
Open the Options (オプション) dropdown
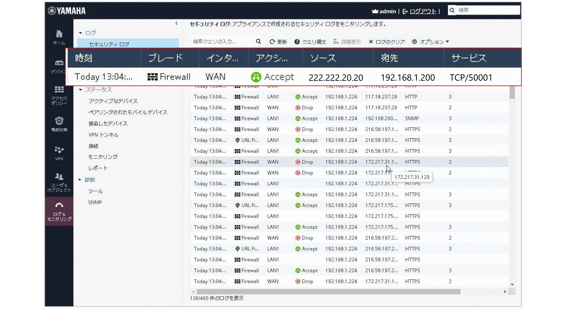pos(430,42)
